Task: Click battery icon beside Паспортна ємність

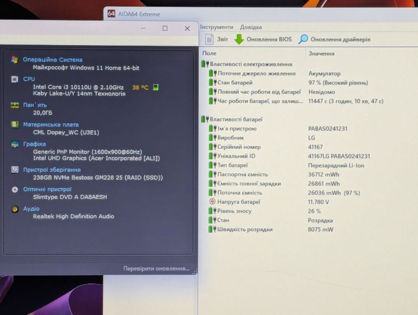Action: pyautogui.click(x=212, y=174)
